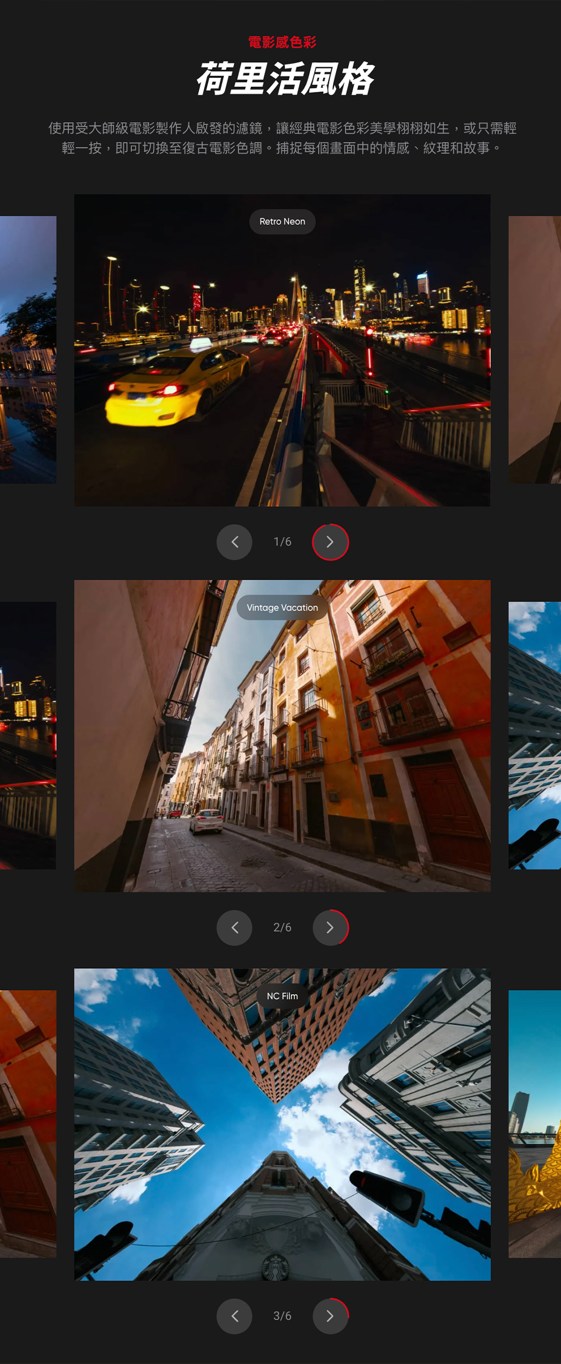Click the 3/6 slide counter

pos(282,1316)
